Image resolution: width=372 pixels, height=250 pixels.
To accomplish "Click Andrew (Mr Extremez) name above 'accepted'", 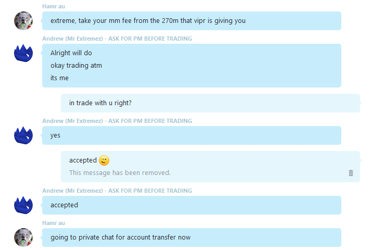I will 117,191.
